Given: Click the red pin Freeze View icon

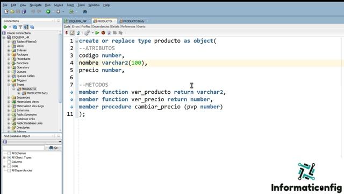Looking at the screenshot, I should pyautogui.click(x=67, y=33).
